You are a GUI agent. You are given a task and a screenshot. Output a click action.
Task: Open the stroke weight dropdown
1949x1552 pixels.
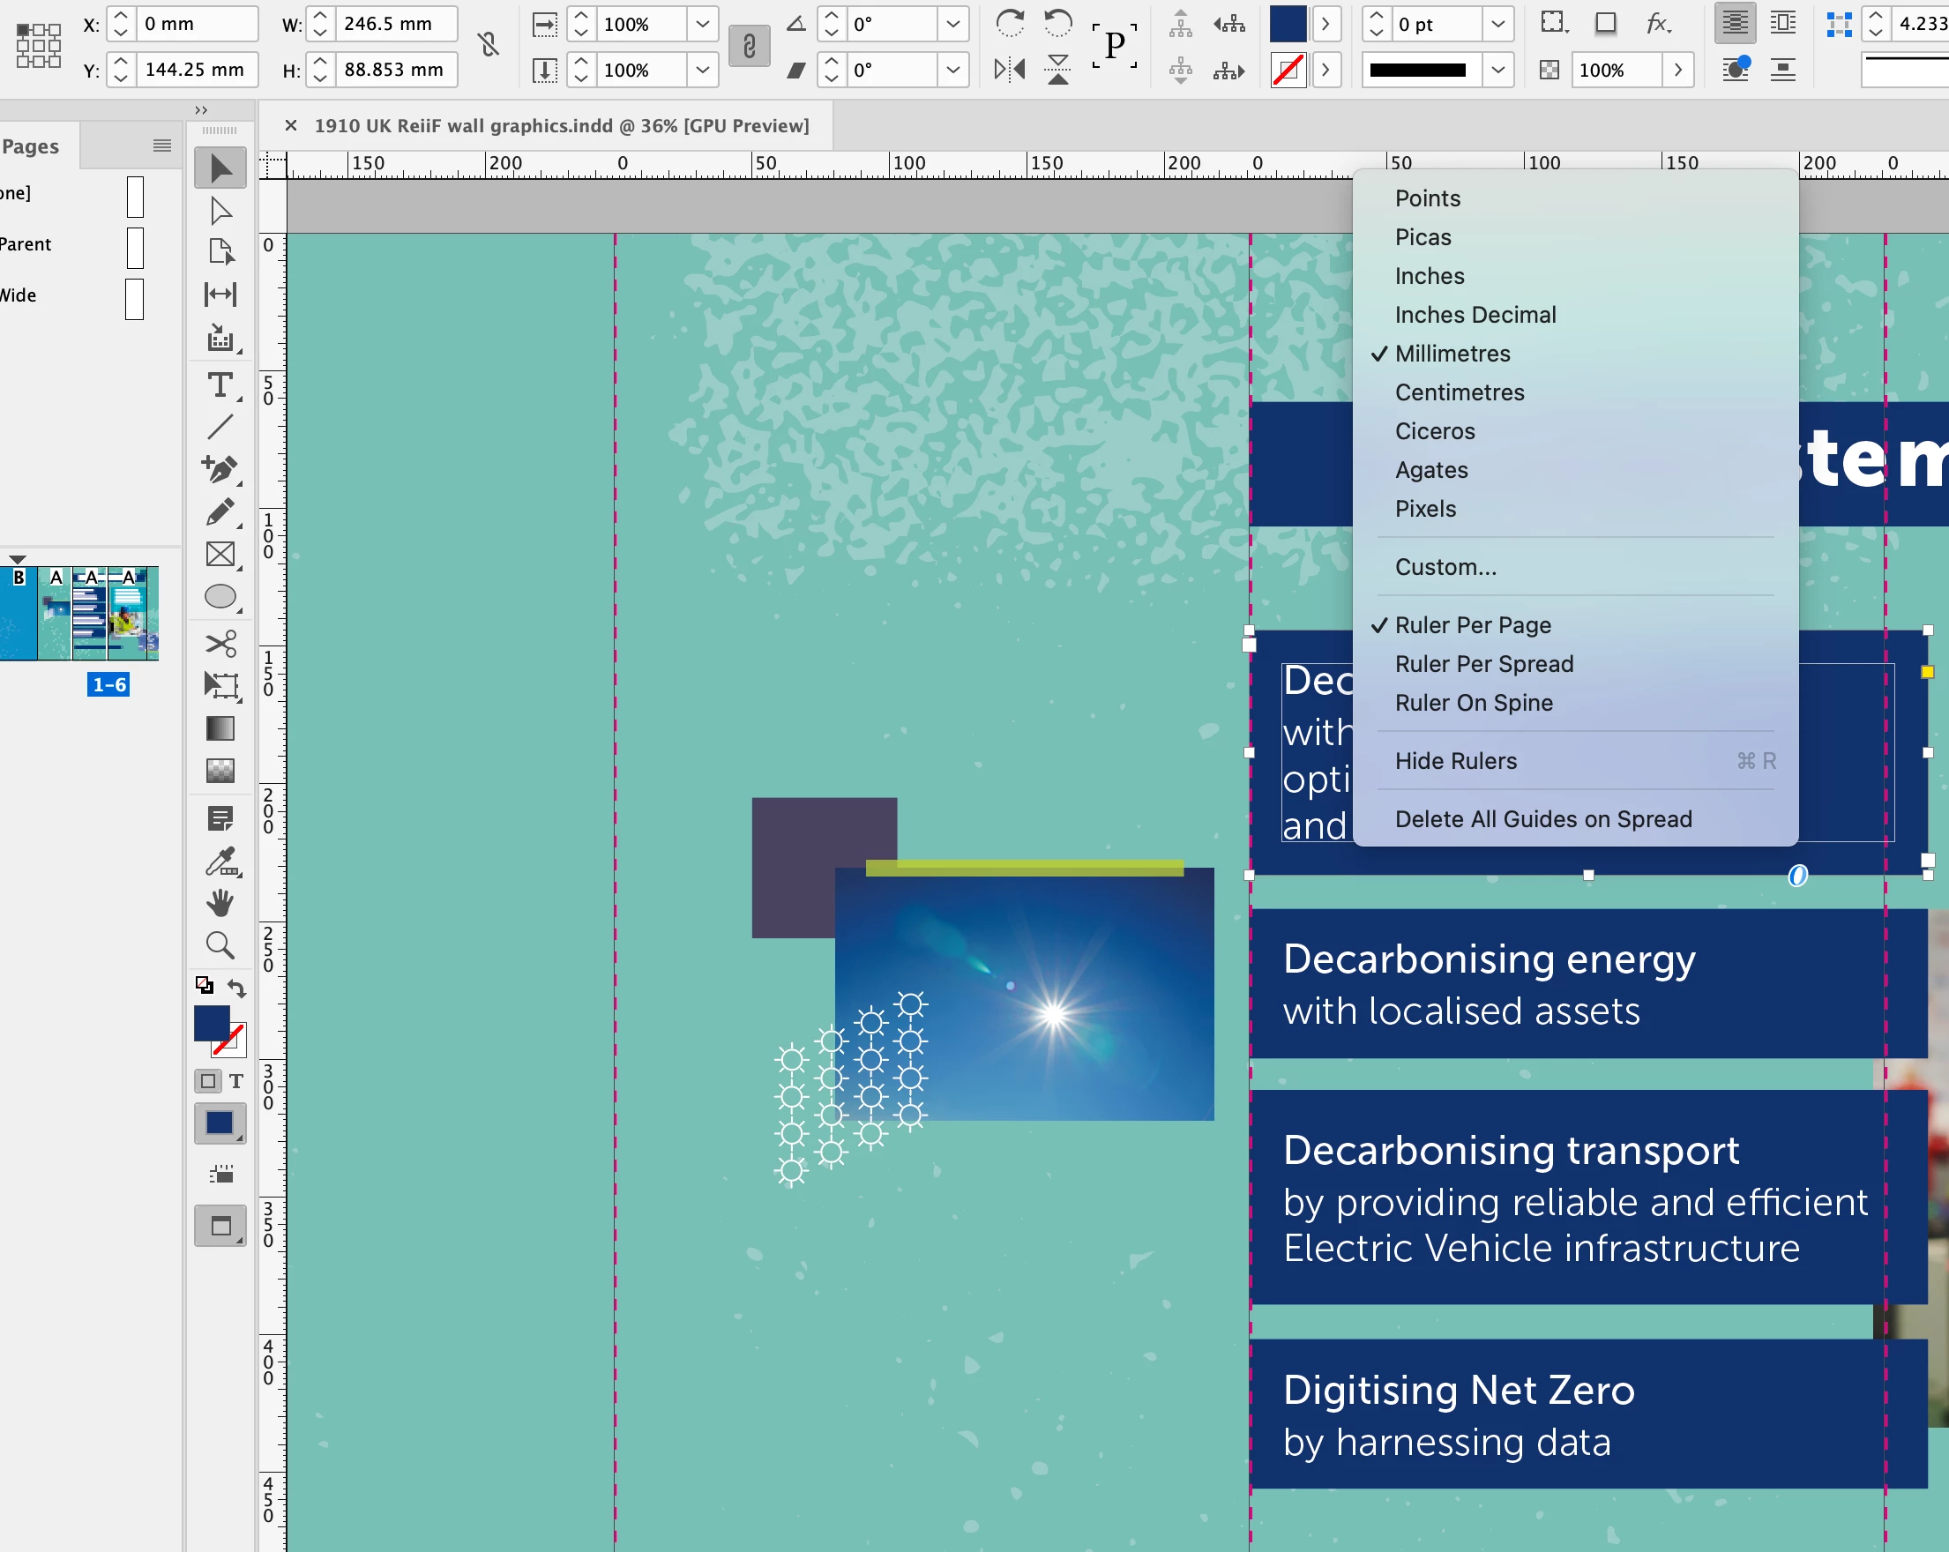(x=1498, y=25)
